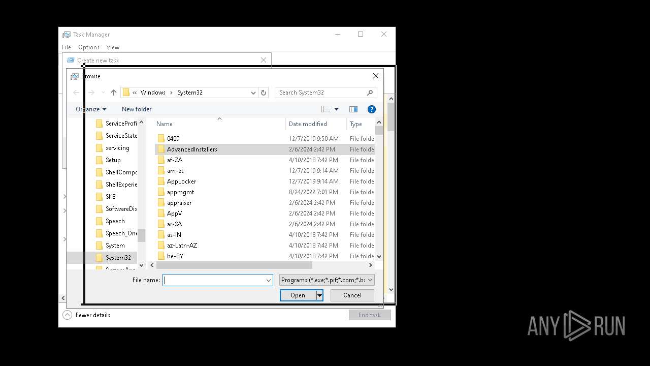
Task: Open the View menu in Task Manager
Action: 113,47
